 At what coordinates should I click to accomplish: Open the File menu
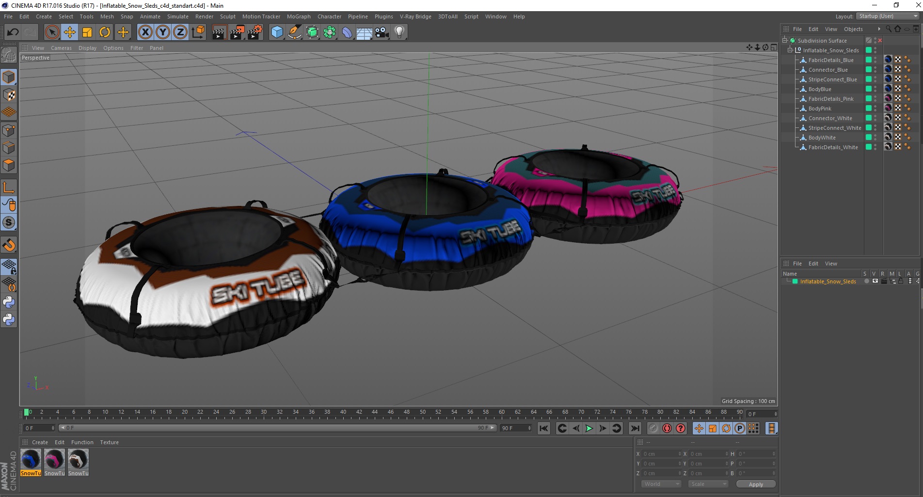point(8,16)
